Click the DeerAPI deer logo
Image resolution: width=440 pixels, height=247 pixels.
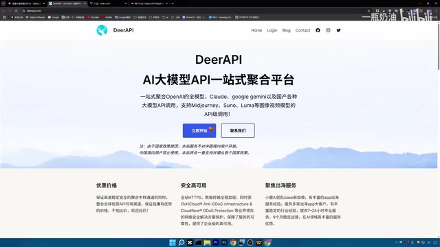tap(102, 30)
